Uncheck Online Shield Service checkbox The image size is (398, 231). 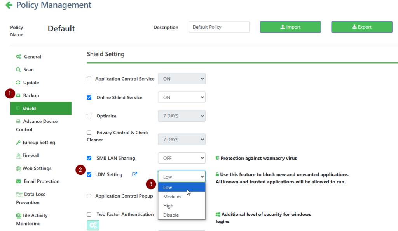[89, 98]
